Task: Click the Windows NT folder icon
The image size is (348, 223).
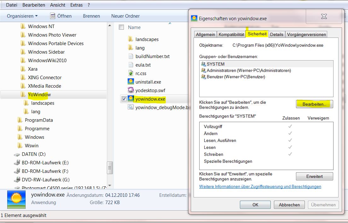Action: [x=23, y=26]
